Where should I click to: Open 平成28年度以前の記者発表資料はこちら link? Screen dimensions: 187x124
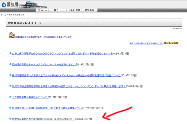[x=146, y=43]
